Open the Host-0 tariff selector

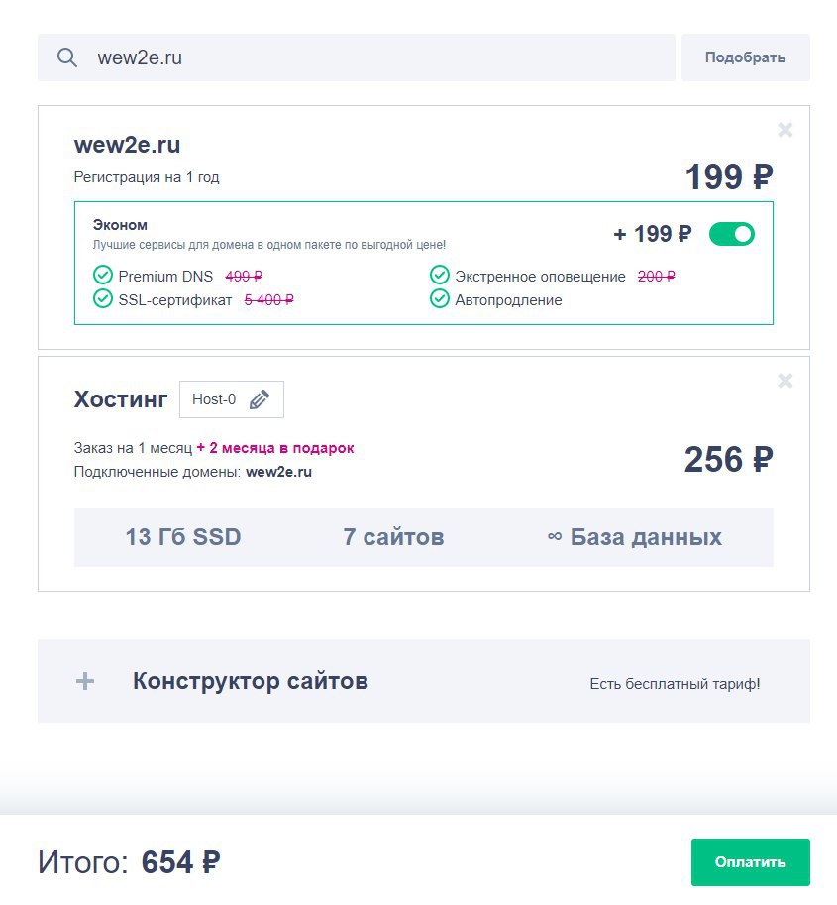215,399
